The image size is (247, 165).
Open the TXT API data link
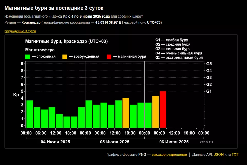tap(235, 154)
